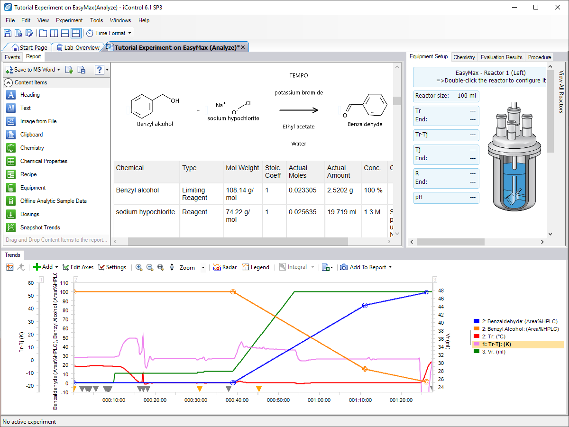Click the reactor vessel illustration
This screenshot has width=569, height=427.
click(514, 157)
